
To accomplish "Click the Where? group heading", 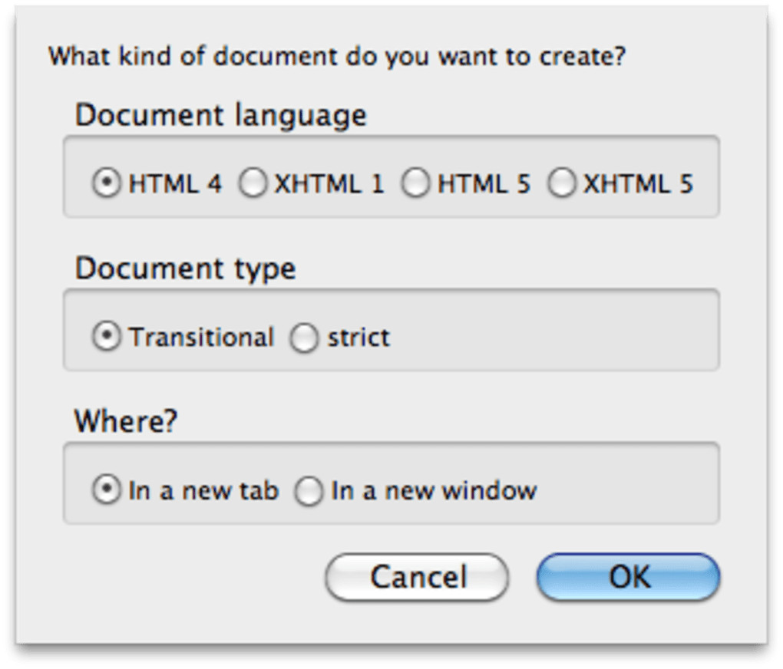I will click(x=125, y=421).
